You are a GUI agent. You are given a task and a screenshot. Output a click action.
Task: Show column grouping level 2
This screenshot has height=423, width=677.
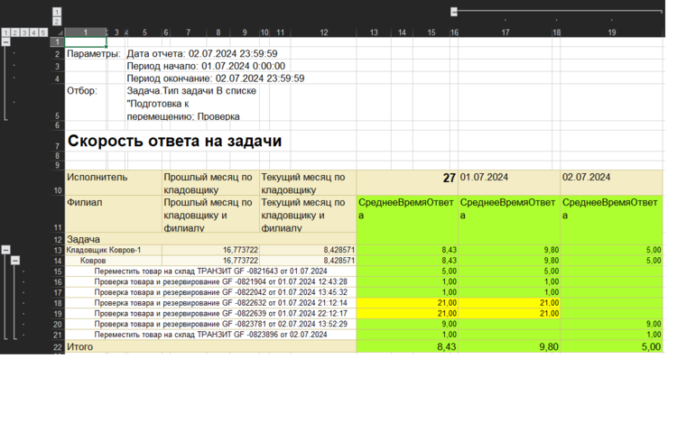coord(57,21)
